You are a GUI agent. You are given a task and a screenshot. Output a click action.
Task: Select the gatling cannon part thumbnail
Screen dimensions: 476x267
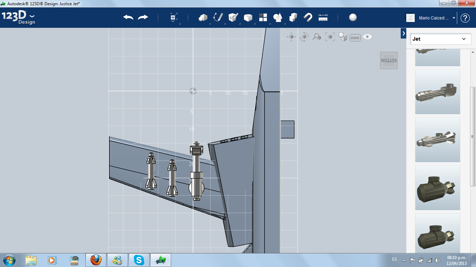(438, 92)
